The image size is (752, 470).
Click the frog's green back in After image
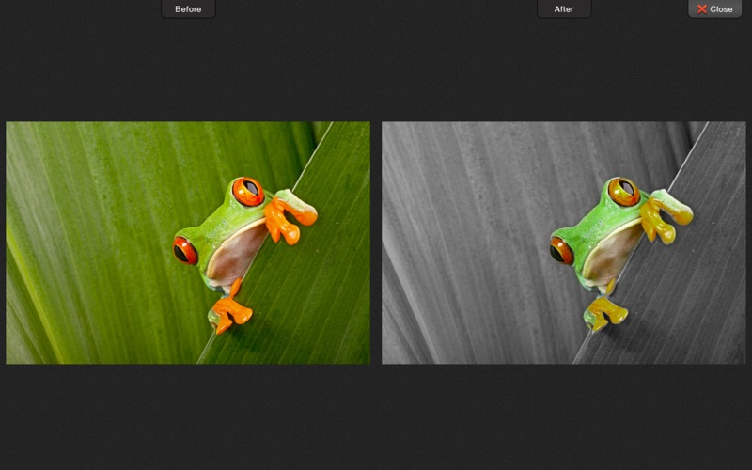coord(595,225)
